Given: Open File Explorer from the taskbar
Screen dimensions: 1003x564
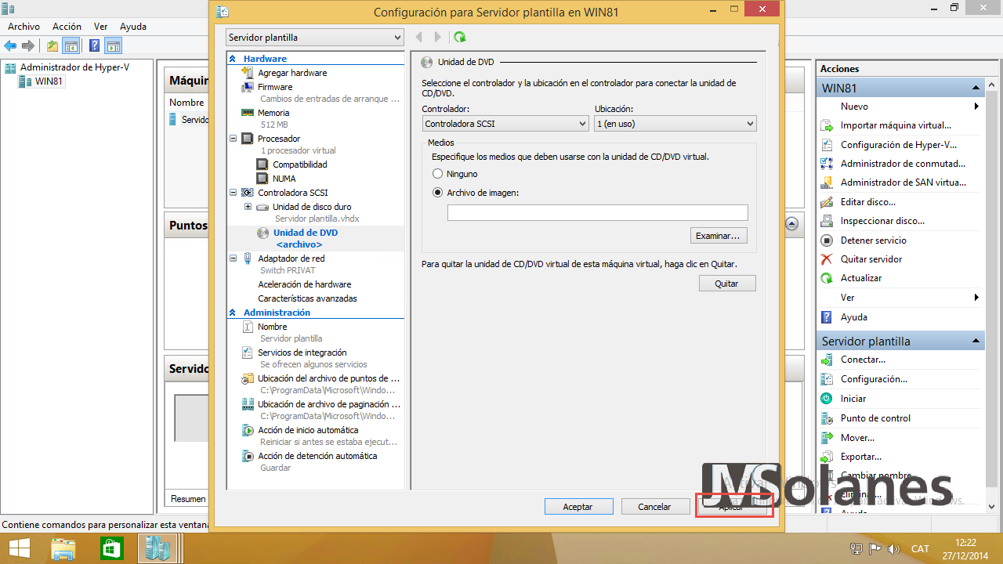Looking at the screenshot, I should click(x=63, y=548).
